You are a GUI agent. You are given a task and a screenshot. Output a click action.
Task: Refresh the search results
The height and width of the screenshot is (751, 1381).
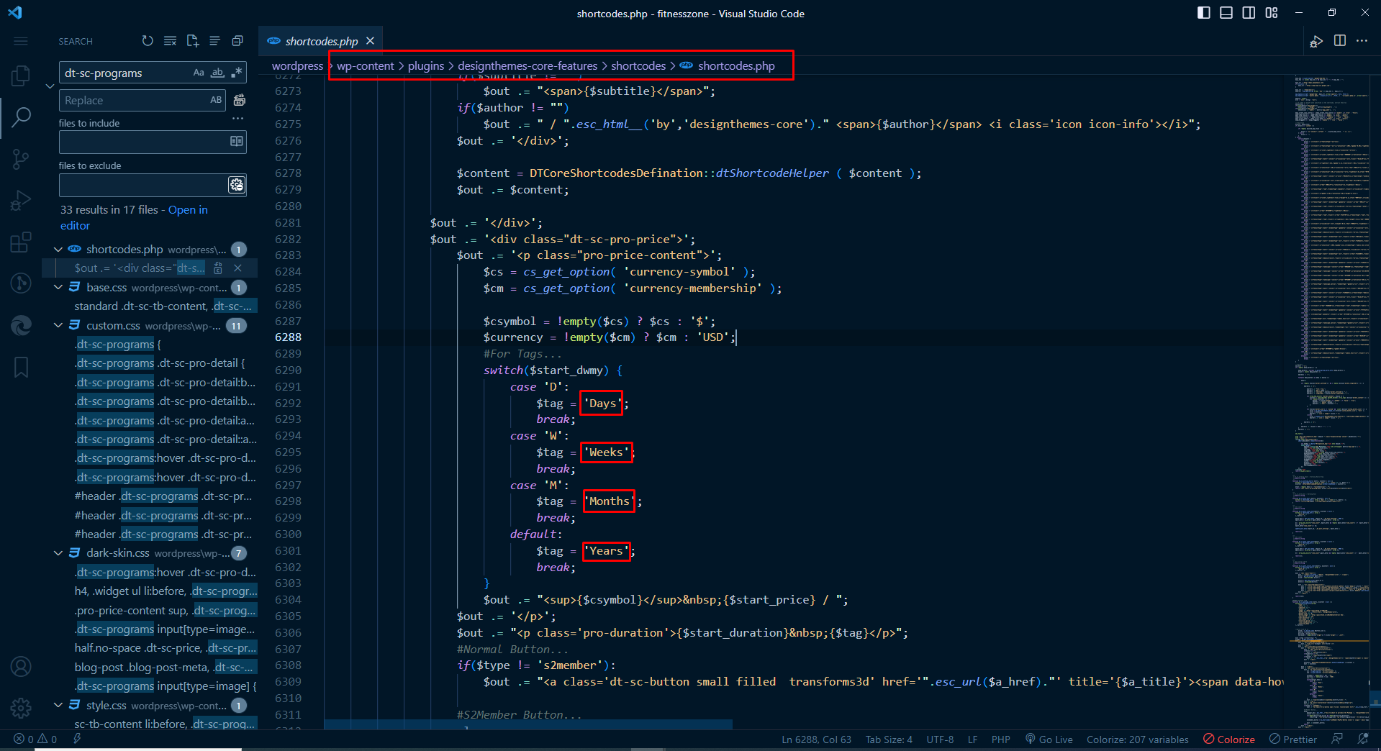[148, 41]
